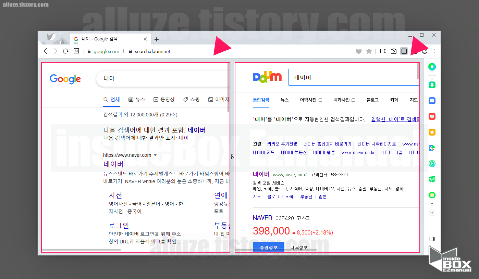This screenshot has width=479, height=279.
Task: Click the link icon between split panes
Action: coord(232,157)
